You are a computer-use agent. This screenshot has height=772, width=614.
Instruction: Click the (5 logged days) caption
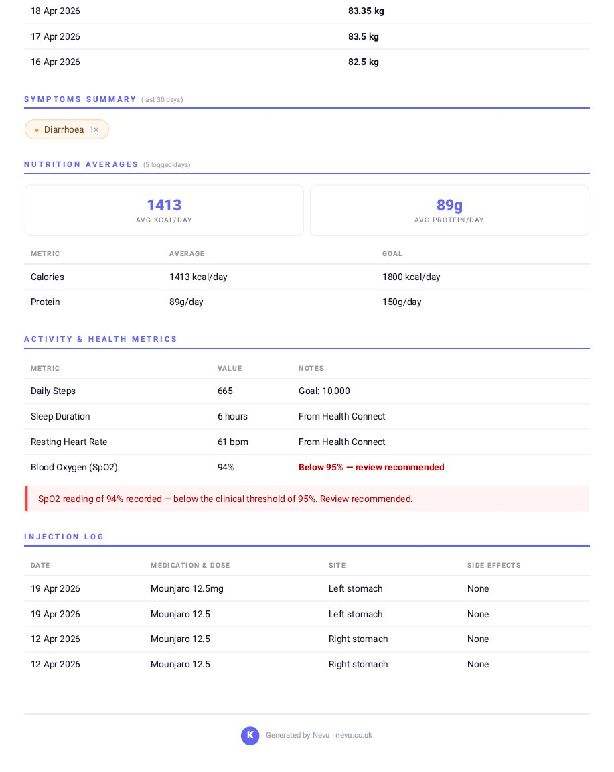point(167,164)
